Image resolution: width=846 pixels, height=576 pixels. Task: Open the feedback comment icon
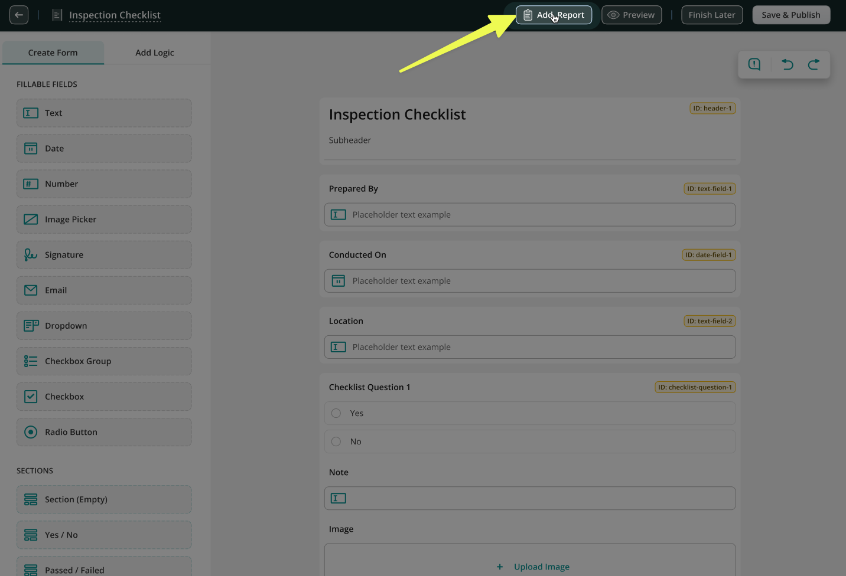pos(754,64)
